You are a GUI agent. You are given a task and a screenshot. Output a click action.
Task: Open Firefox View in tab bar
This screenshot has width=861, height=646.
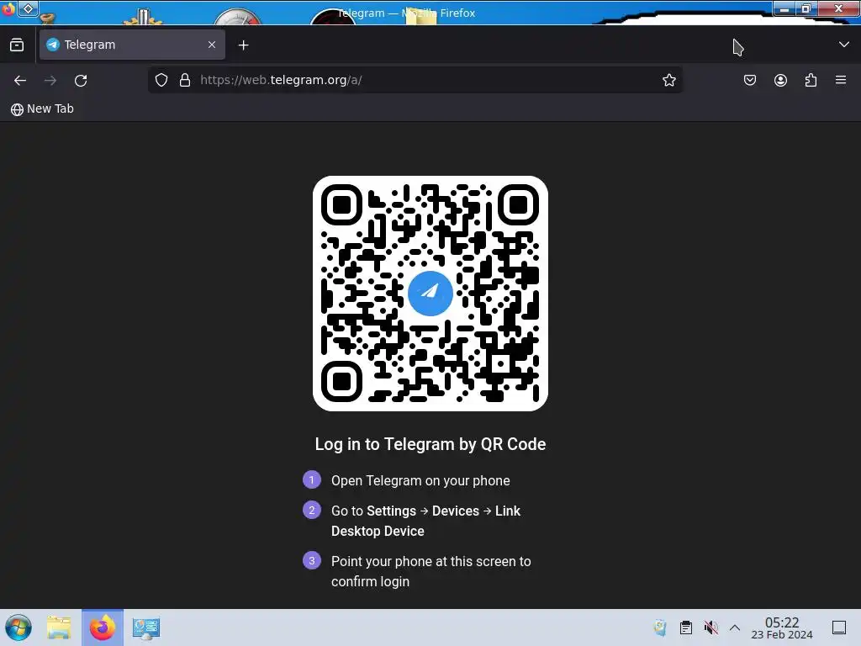click(17, 45)
